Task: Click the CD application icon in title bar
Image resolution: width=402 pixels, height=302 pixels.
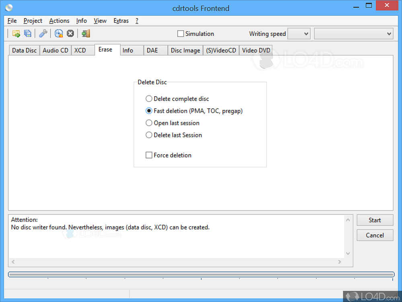Action: [9, 7]
